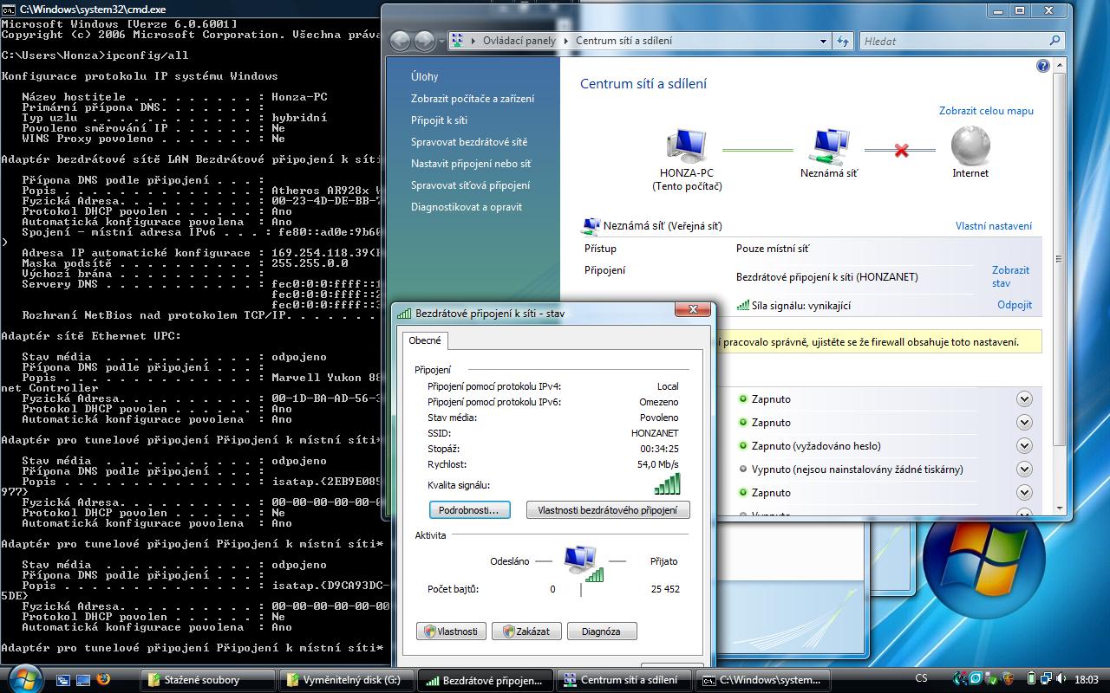Click the Zobrazit celou mapu link

tap(986, 111)
